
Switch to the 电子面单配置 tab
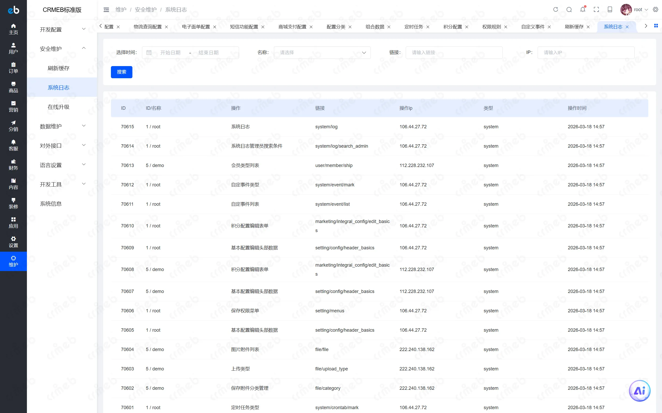click(x=195, y=27)
